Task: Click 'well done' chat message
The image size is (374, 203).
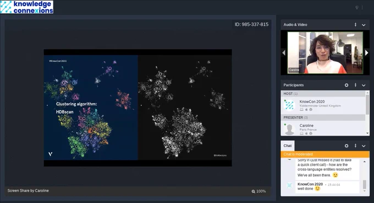Action: (x=305, y=189)
